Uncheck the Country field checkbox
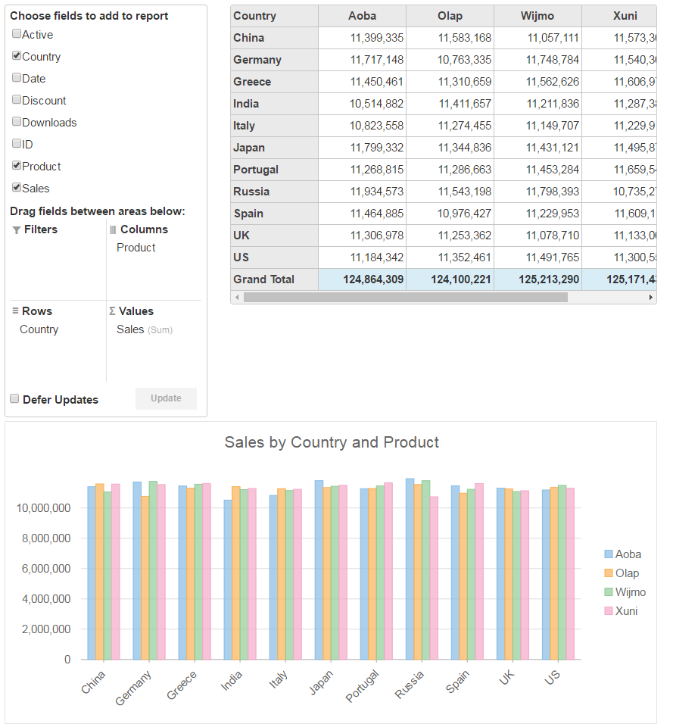Screen dimensions: 673x724 (17, 56)
